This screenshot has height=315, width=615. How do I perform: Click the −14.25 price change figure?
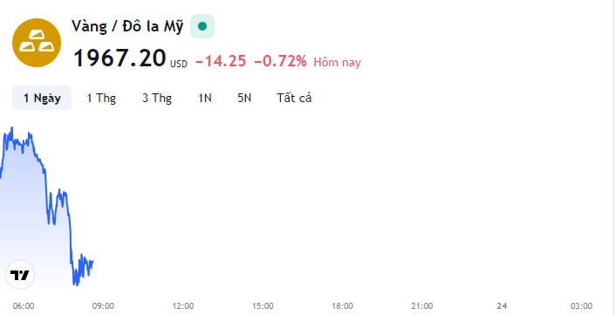pos(221,61)
